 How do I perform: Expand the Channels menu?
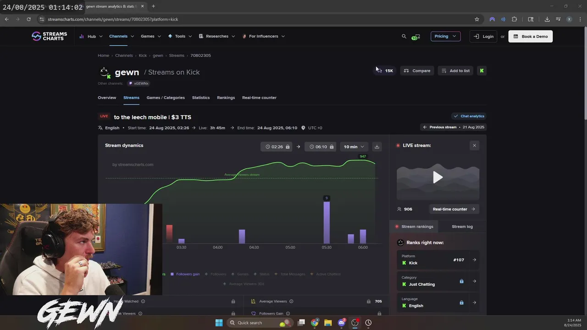[x=122, y=36]
